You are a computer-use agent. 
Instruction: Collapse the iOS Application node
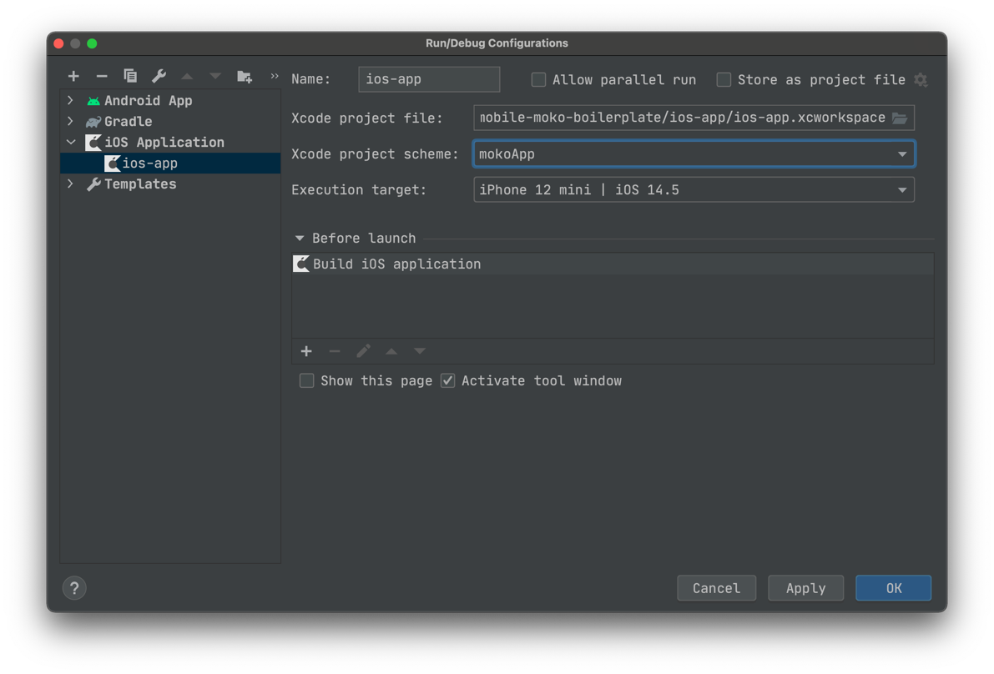71,142
